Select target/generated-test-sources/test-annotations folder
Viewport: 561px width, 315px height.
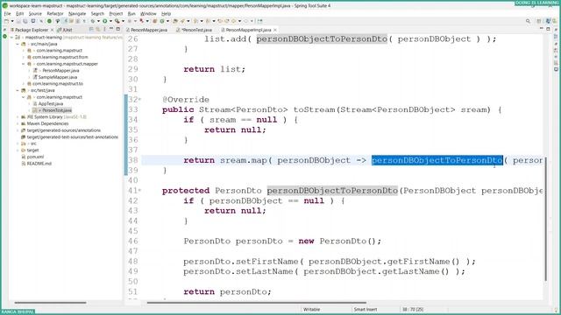pyautogui.click(x=72, y=137)
